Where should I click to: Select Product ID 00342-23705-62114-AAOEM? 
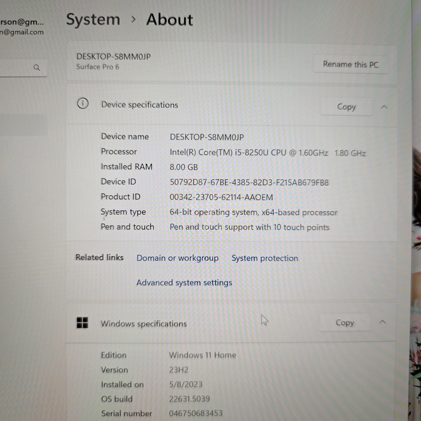221,197
